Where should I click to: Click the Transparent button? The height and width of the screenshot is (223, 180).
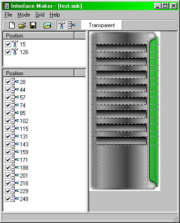tap(101, 25)
